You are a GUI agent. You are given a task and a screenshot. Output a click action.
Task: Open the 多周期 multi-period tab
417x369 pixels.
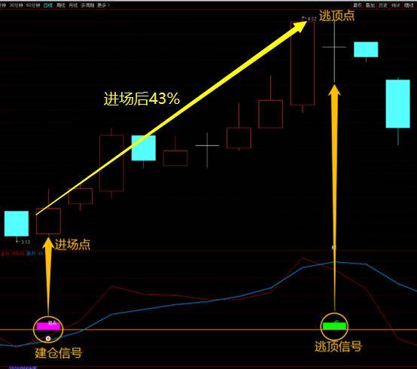click(87, 5)
